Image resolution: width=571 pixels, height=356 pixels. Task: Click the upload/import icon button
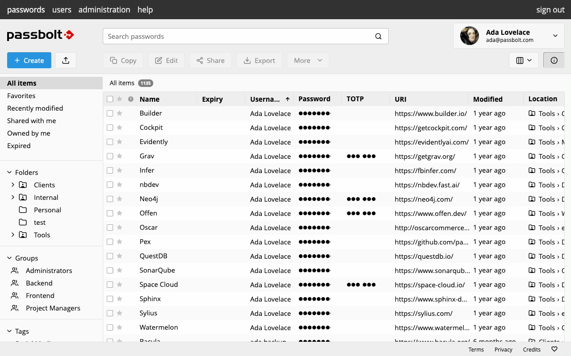point(66,60)
